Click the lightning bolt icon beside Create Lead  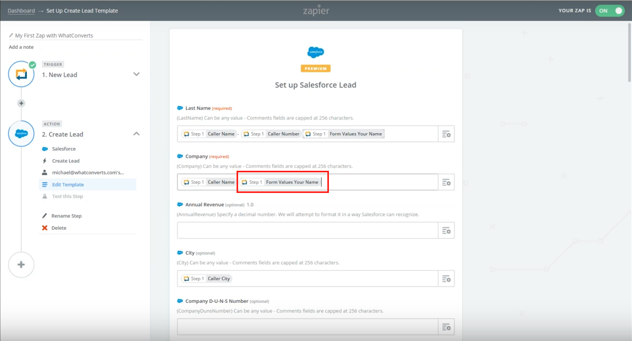coord(45,161)
